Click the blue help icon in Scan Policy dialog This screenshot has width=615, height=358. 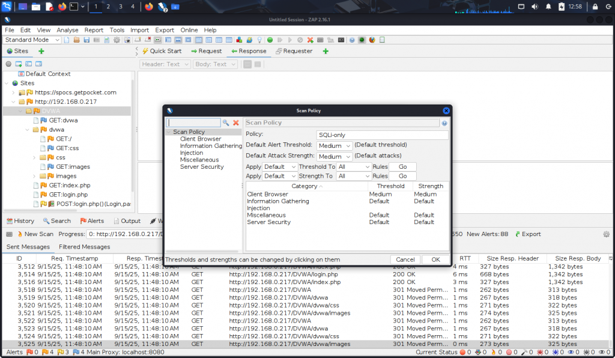click(x=444, y=123)
